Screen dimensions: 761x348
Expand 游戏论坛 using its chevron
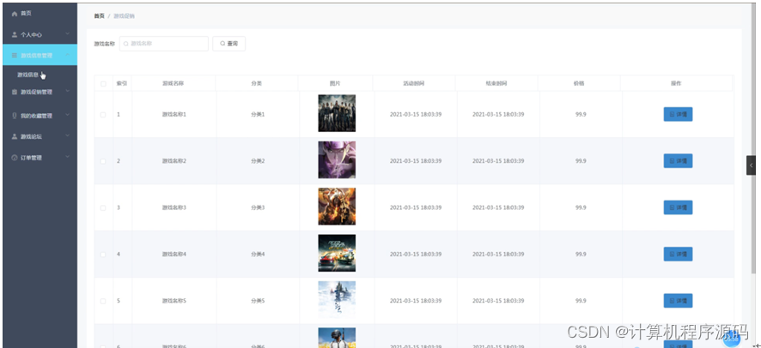[x=68, y=136]
